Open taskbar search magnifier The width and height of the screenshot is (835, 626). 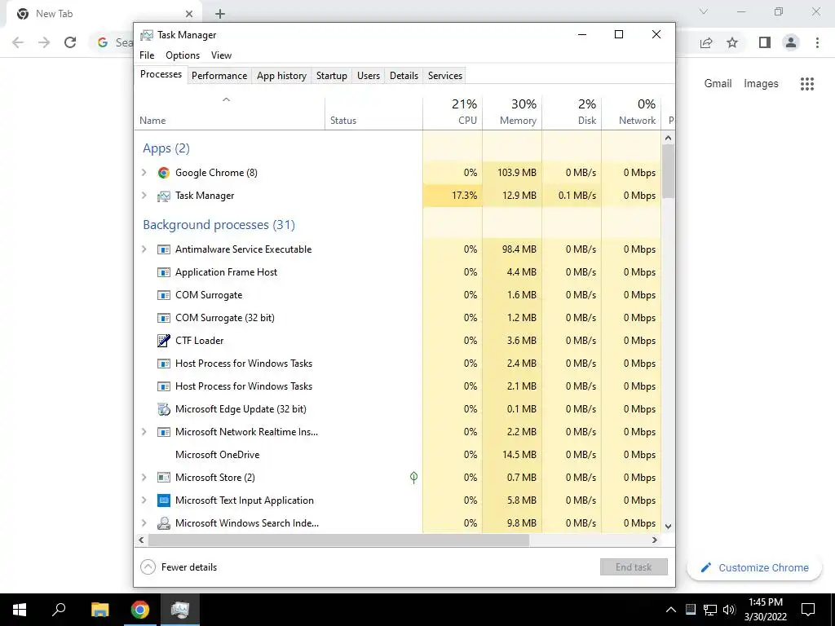(59, 610)
